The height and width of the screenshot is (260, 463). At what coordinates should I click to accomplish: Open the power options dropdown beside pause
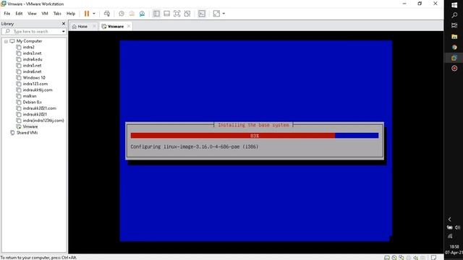click(x=94, y=14)
